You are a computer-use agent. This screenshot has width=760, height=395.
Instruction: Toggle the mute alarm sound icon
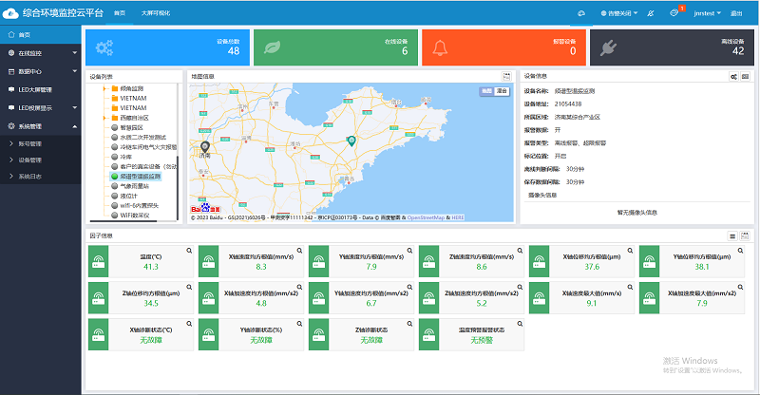pyautogui.click(x=651, y=13)
